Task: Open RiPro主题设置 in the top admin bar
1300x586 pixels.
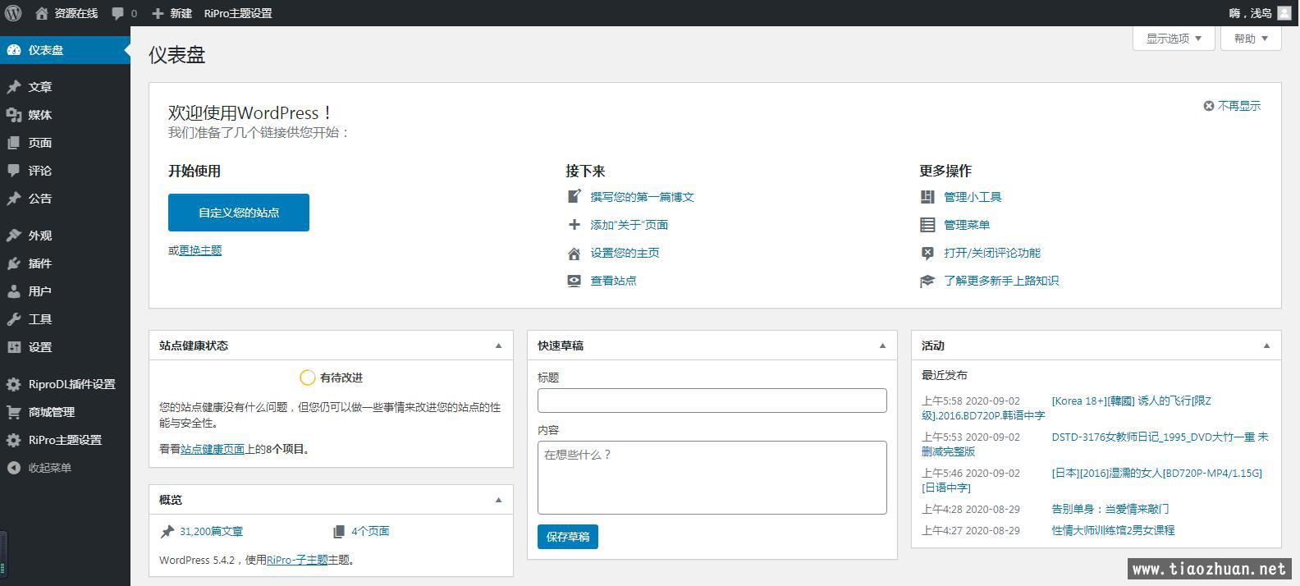Action: [x=238, y=13]
